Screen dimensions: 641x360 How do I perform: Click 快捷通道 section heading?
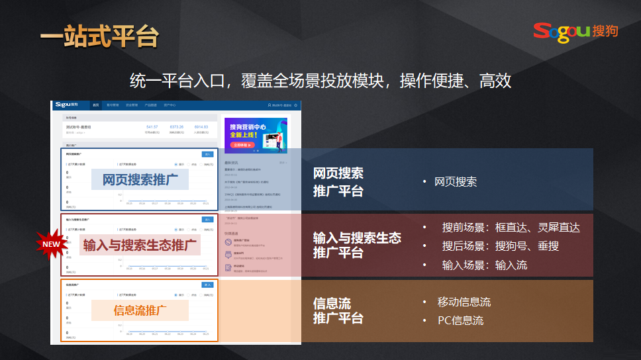tap(231, 234)
